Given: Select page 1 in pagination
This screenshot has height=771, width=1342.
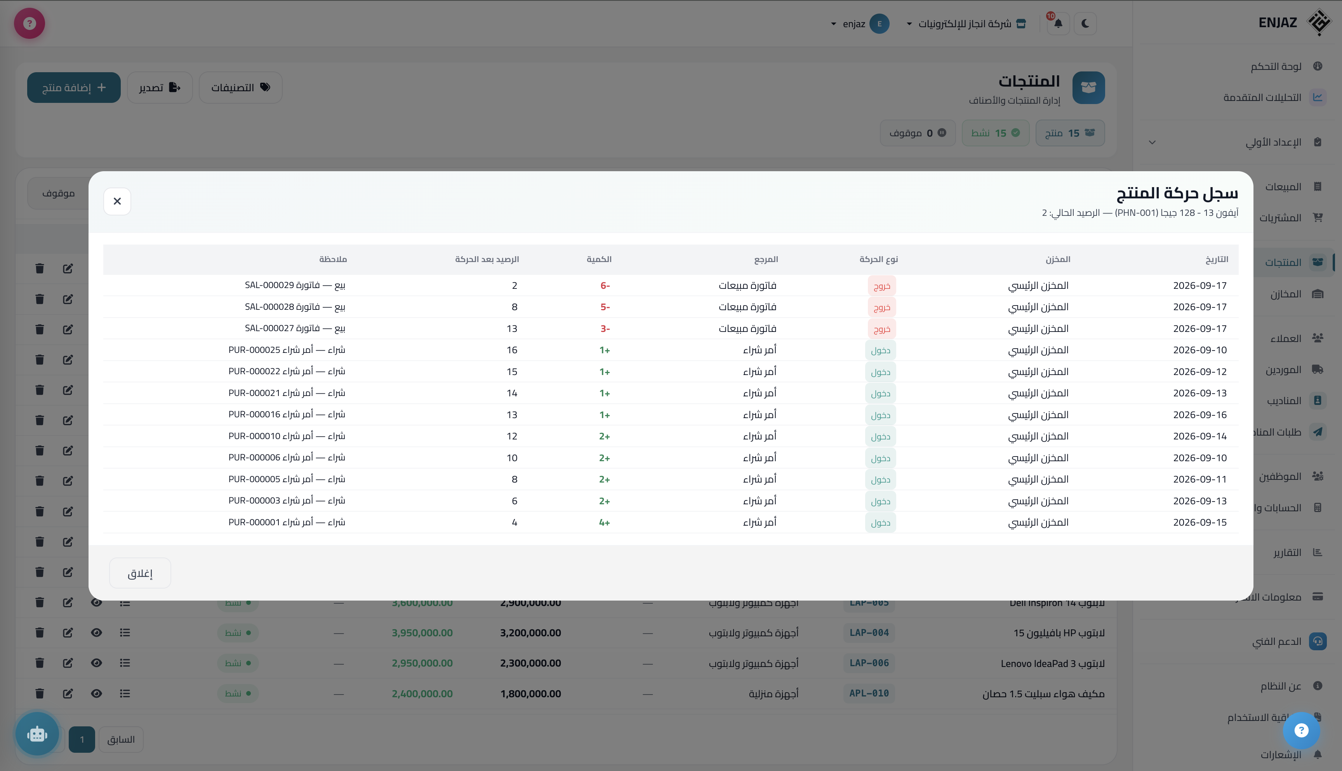Looking at the screenshot, I should [82, 739].
